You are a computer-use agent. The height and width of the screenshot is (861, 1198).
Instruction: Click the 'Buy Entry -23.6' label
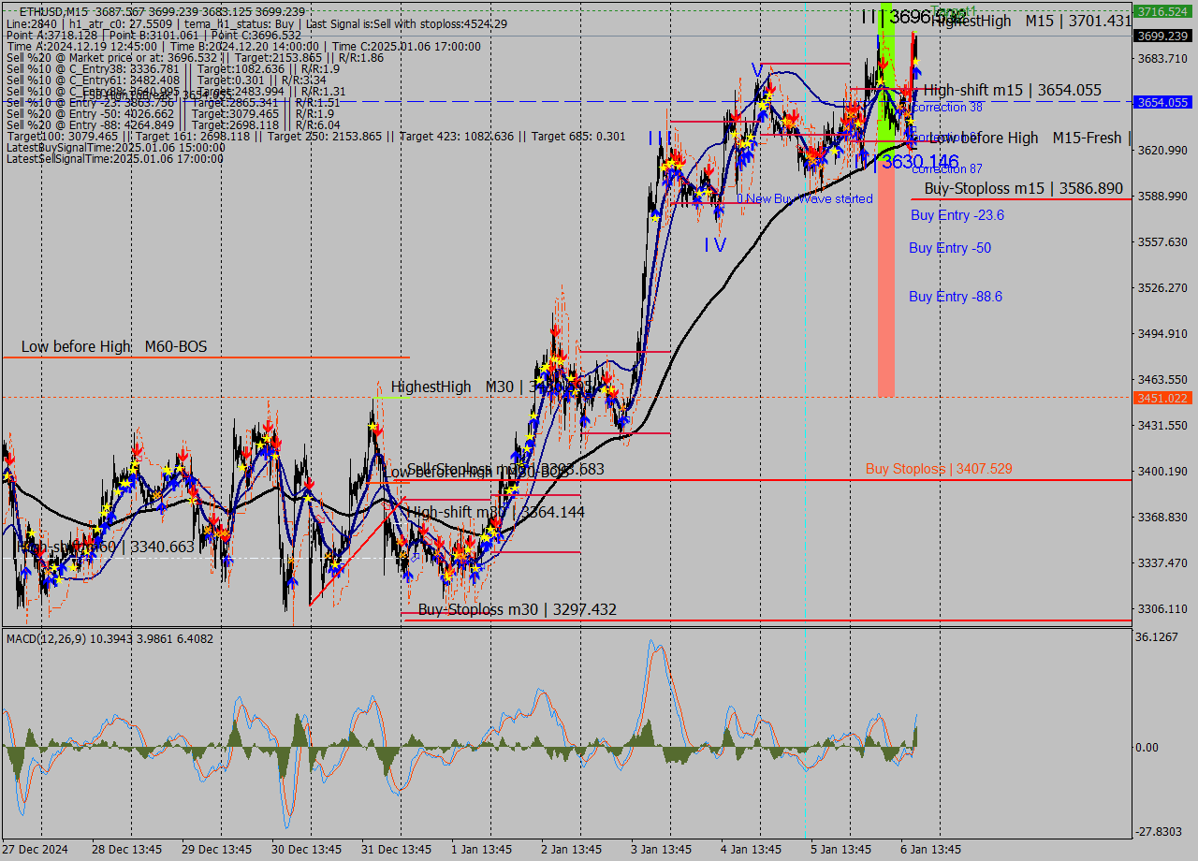click(957, 215)
